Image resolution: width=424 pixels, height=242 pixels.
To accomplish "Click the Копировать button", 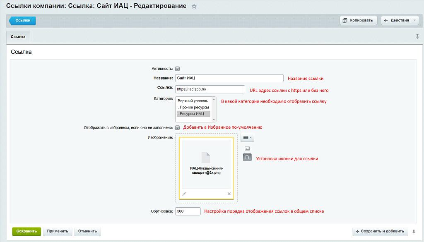I will pos(359,20).
